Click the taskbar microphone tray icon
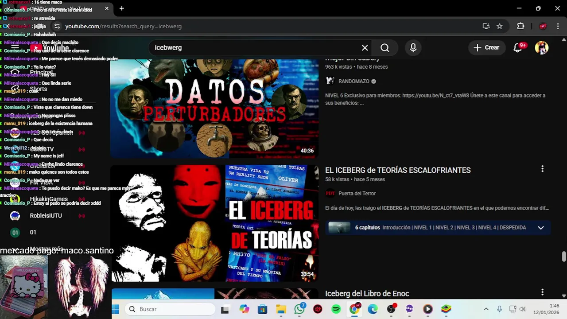567x319 pixels. tap(499, 309)
